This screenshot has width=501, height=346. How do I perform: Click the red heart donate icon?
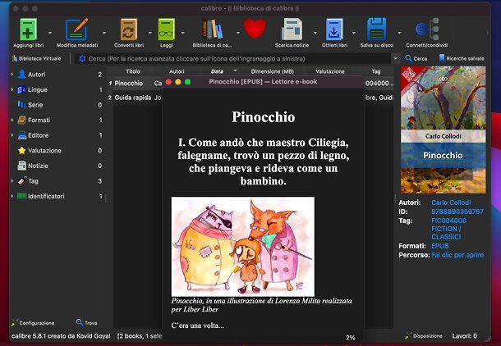255,29
